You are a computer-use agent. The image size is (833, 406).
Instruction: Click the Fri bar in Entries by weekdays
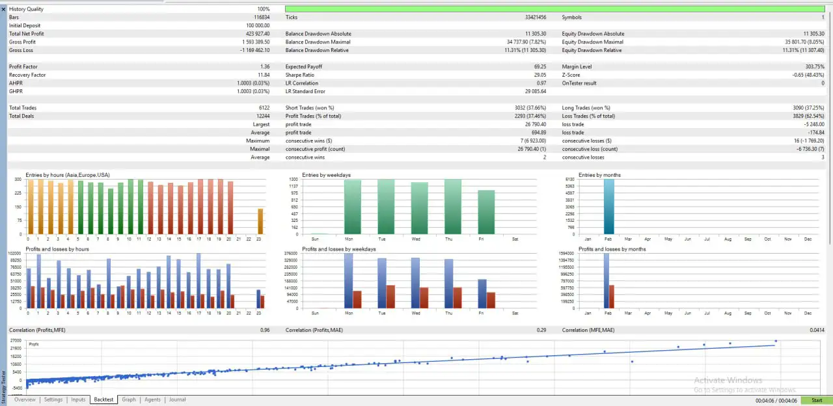[x=486, y=212]
